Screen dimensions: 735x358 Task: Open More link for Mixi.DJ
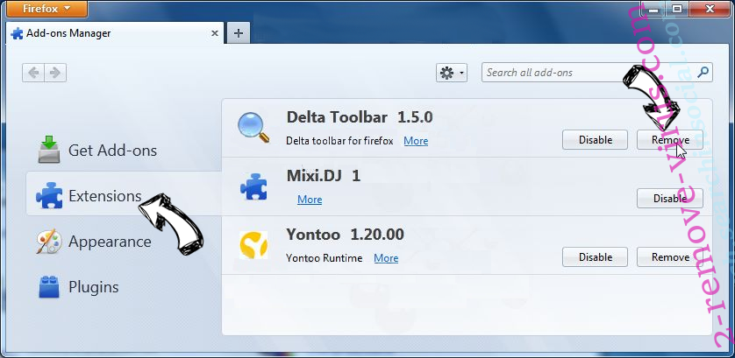[310, 200]
